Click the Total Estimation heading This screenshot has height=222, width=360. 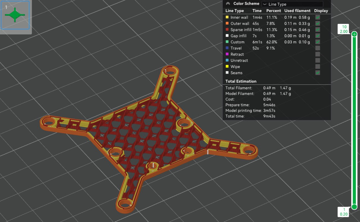click(x=241, y=81)
